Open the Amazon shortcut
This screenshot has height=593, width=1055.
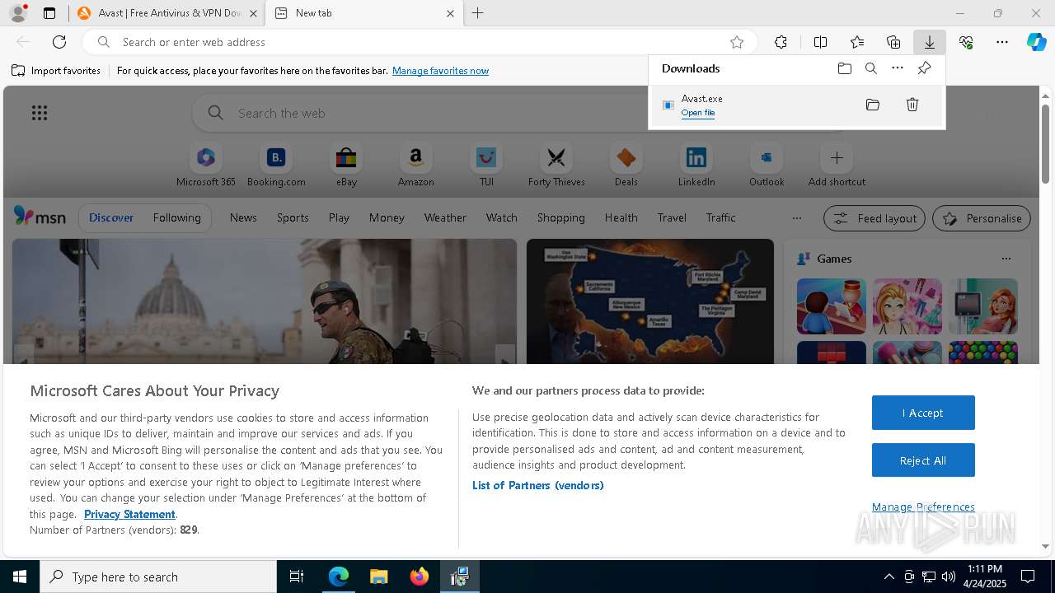click(415, 166)
